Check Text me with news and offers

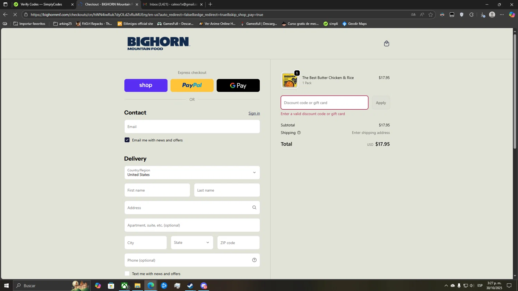coord(127,273)
